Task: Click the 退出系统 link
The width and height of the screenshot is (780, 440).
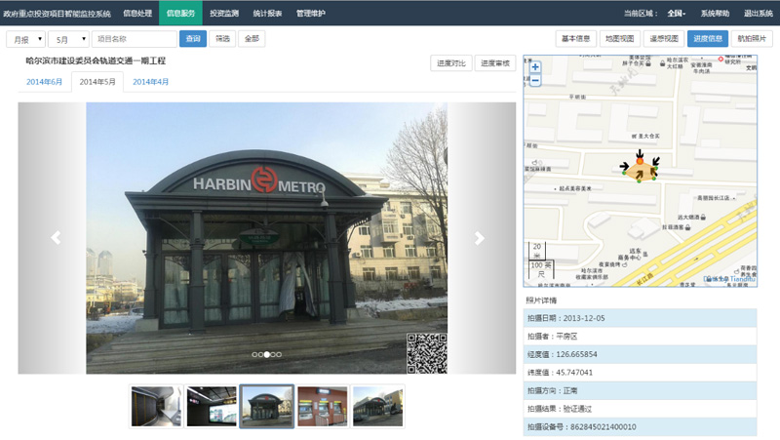Action: point(759,14)
